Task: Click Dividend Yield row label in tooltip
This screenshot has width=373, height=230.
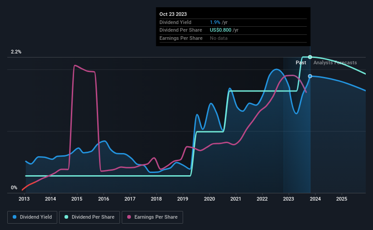Action: point(175,22)
